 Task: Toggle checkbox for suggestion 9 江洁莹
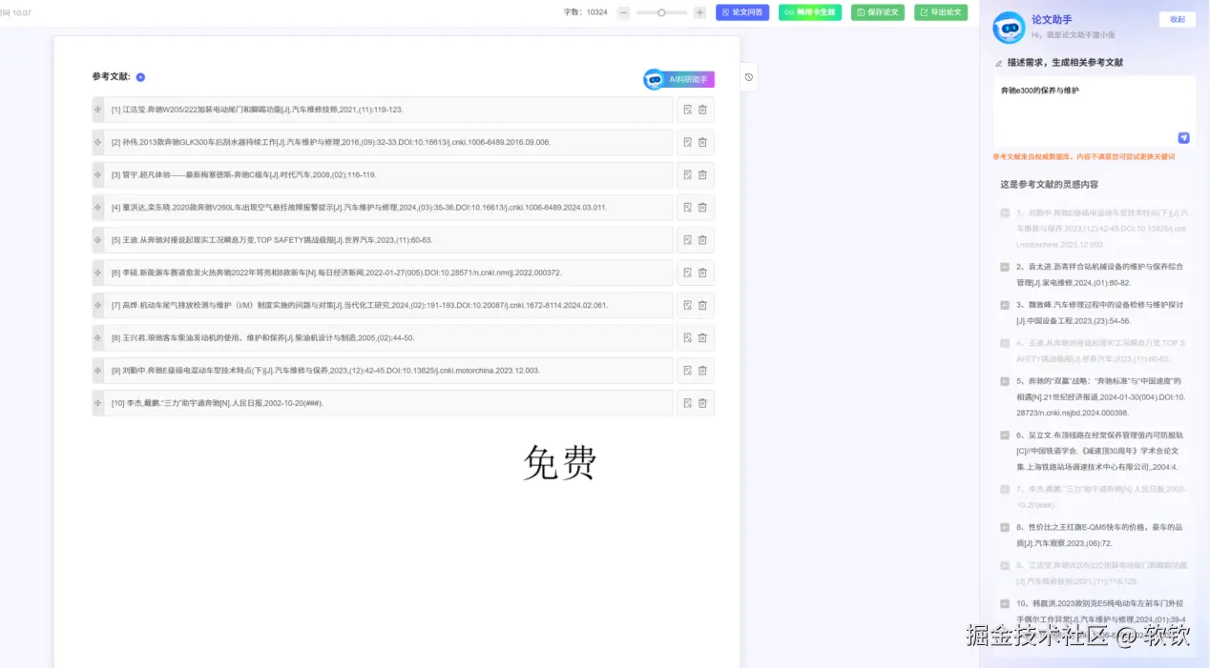[x=1005, y=565]
